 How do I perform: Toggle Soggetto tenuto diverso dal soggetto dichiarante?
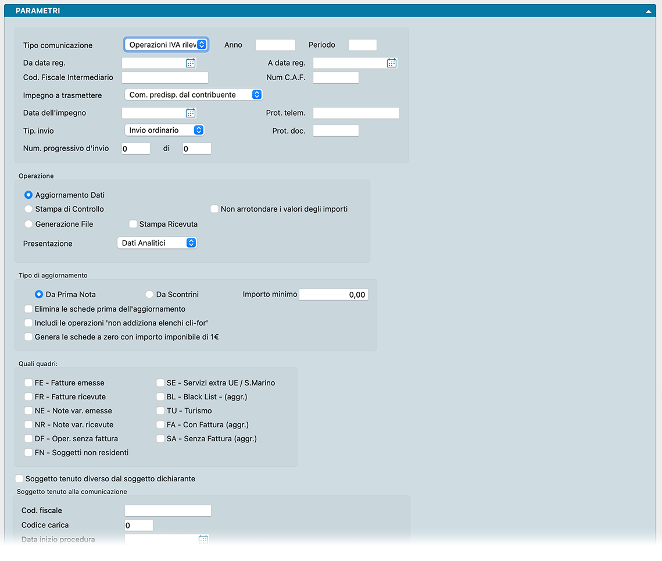click(20, 479)
